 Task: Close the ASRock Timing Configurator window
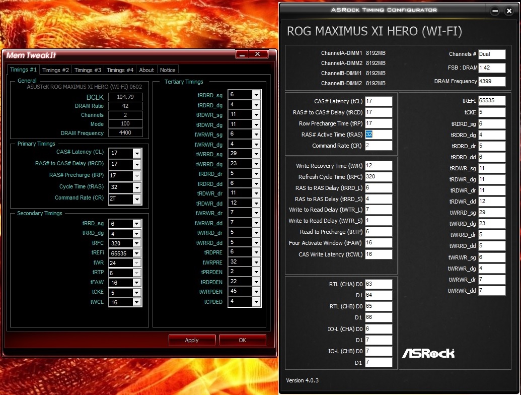(x=509, y=11)
